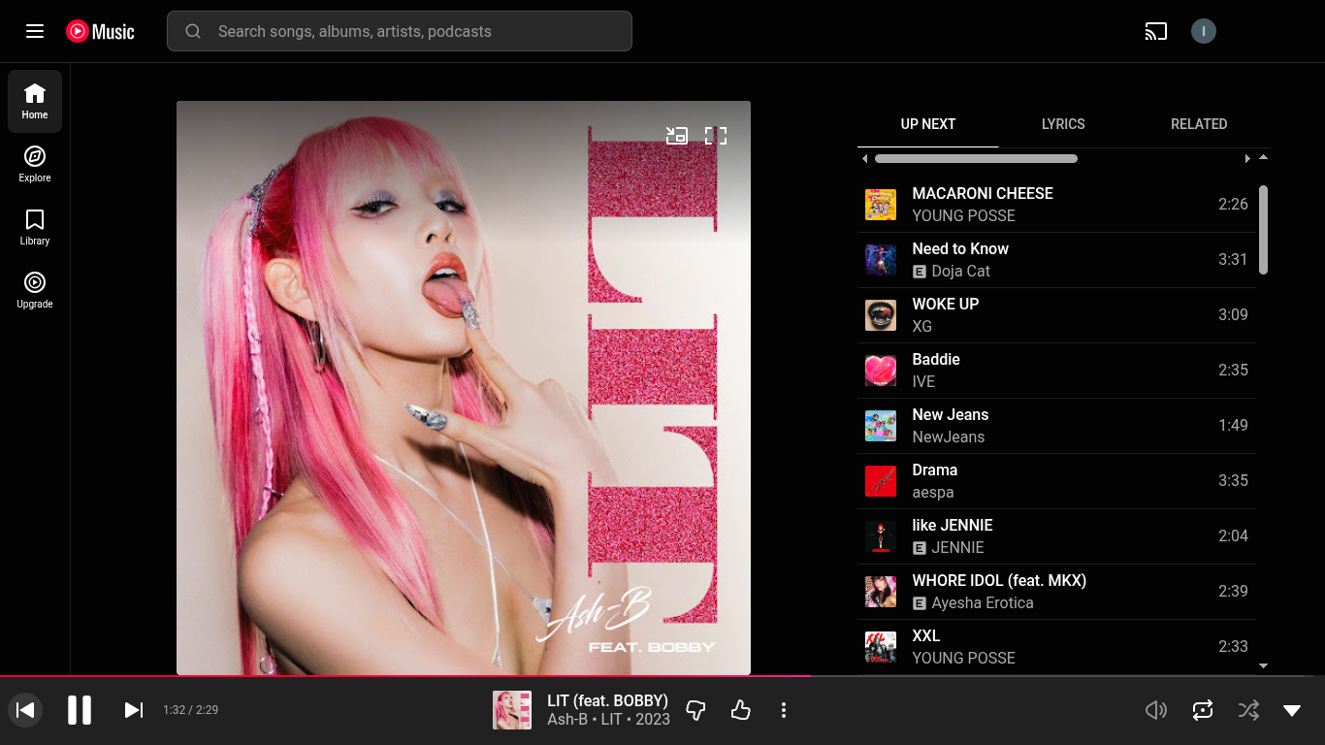Switch to the UP NEXT tab

point(928,124)
